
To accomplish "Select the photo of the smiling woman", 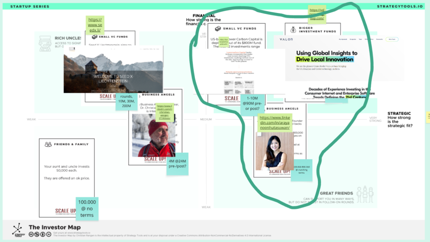I will point(275,151).
